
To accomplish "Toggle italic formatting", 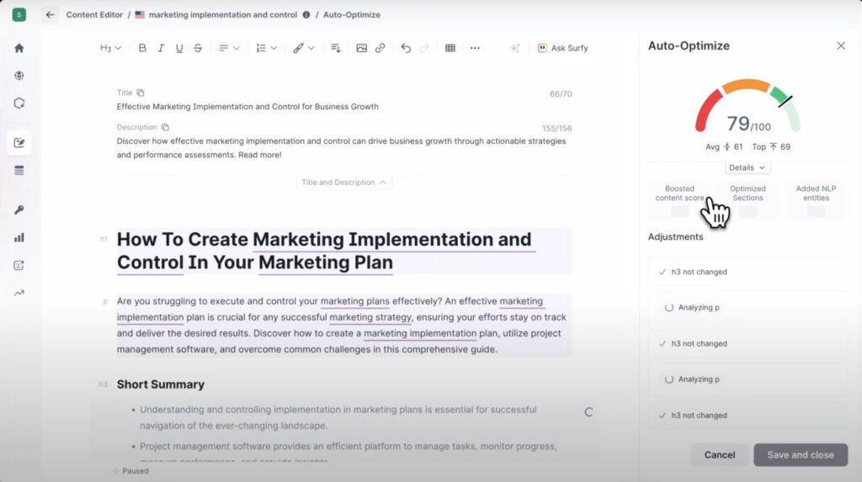I will (x=161, y=48).
